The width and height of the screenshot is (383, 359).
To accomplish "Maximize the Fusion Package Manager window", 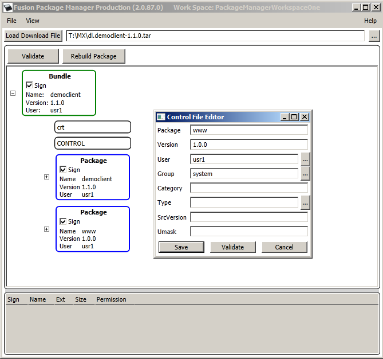I will pyautogui.click(x=366, y=7).
